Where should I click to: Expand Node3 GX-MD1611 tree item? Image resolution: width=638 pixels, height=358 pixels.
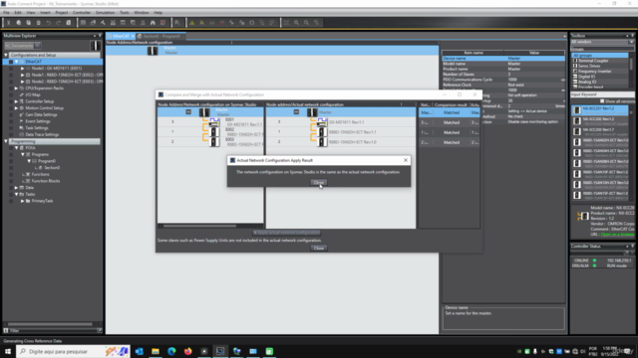pyautogui.click(x=22, y=69)
